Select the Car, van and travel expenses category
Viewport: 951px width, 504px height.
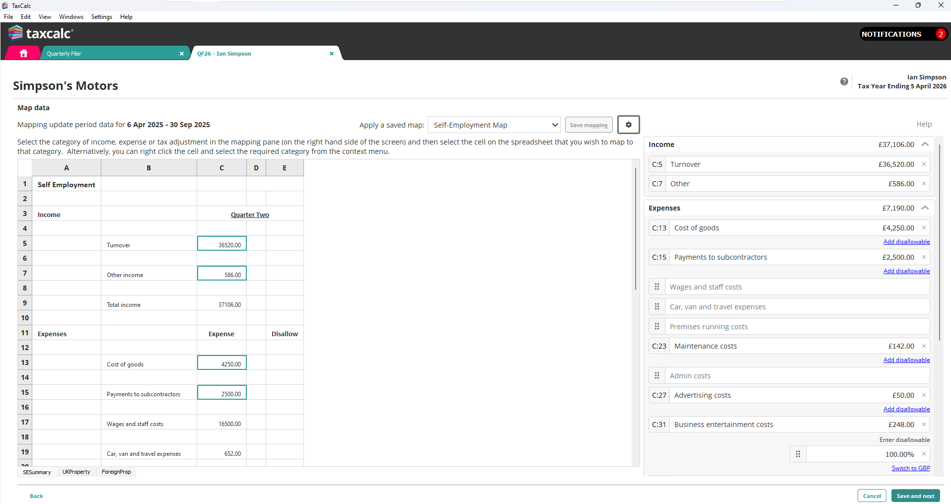tap(718, 307)
